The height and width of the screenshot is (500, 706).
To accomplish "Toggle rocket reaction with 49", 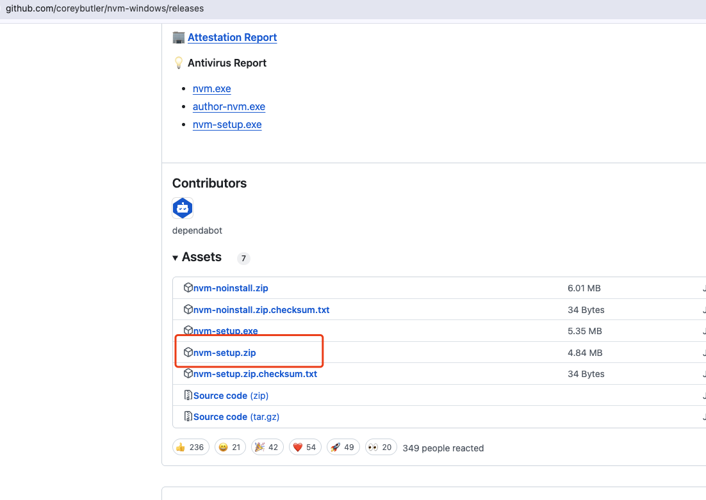I will click(x=343, y=448).
